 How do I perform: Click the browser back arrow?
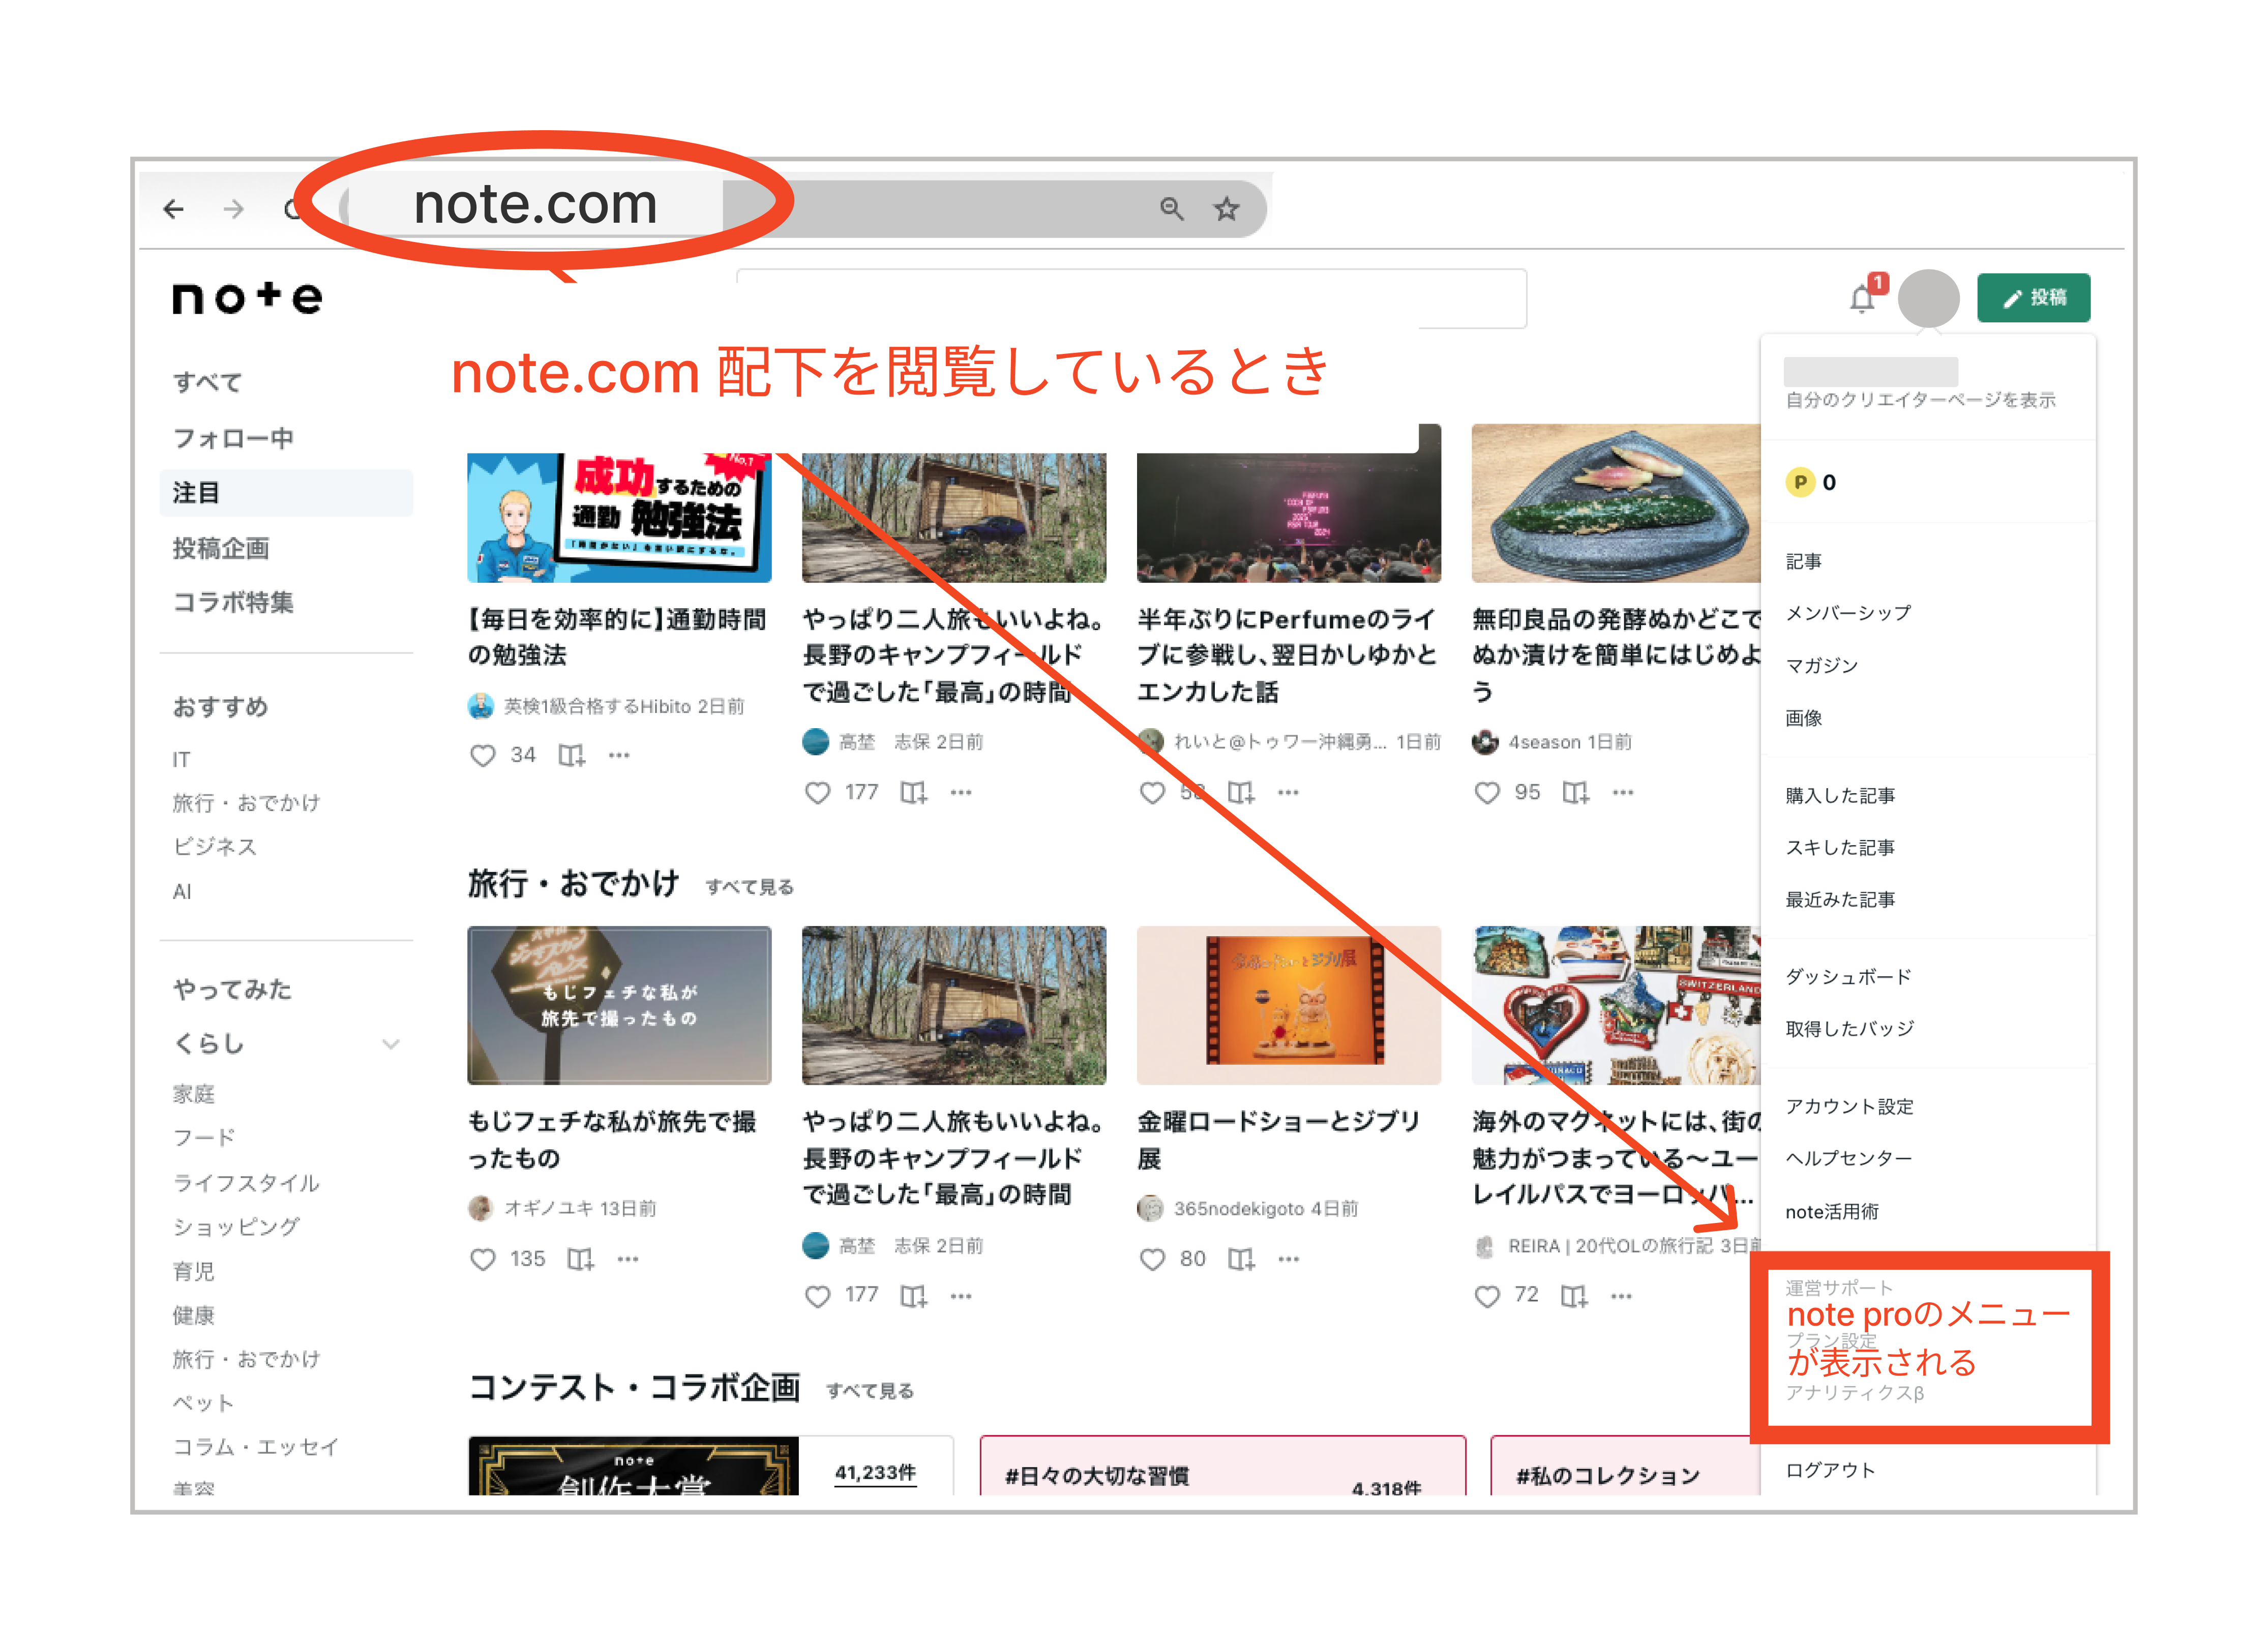(x=174, y=209)
